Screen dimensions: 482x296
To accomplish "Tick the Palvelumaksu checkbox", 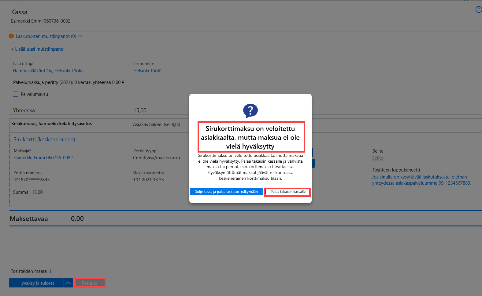I will (x=16, y=94).
